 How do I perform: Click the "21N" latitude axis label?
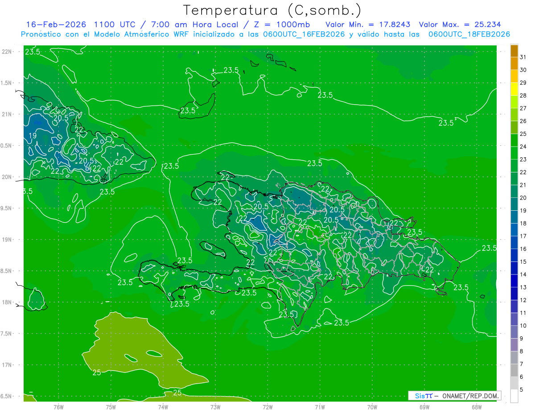7,114
